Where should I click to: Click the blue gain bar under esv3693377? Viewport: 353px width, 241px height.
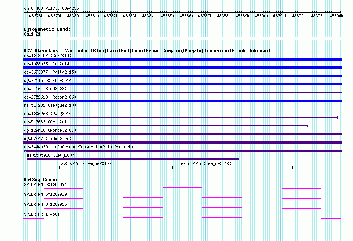click(182, 76)
